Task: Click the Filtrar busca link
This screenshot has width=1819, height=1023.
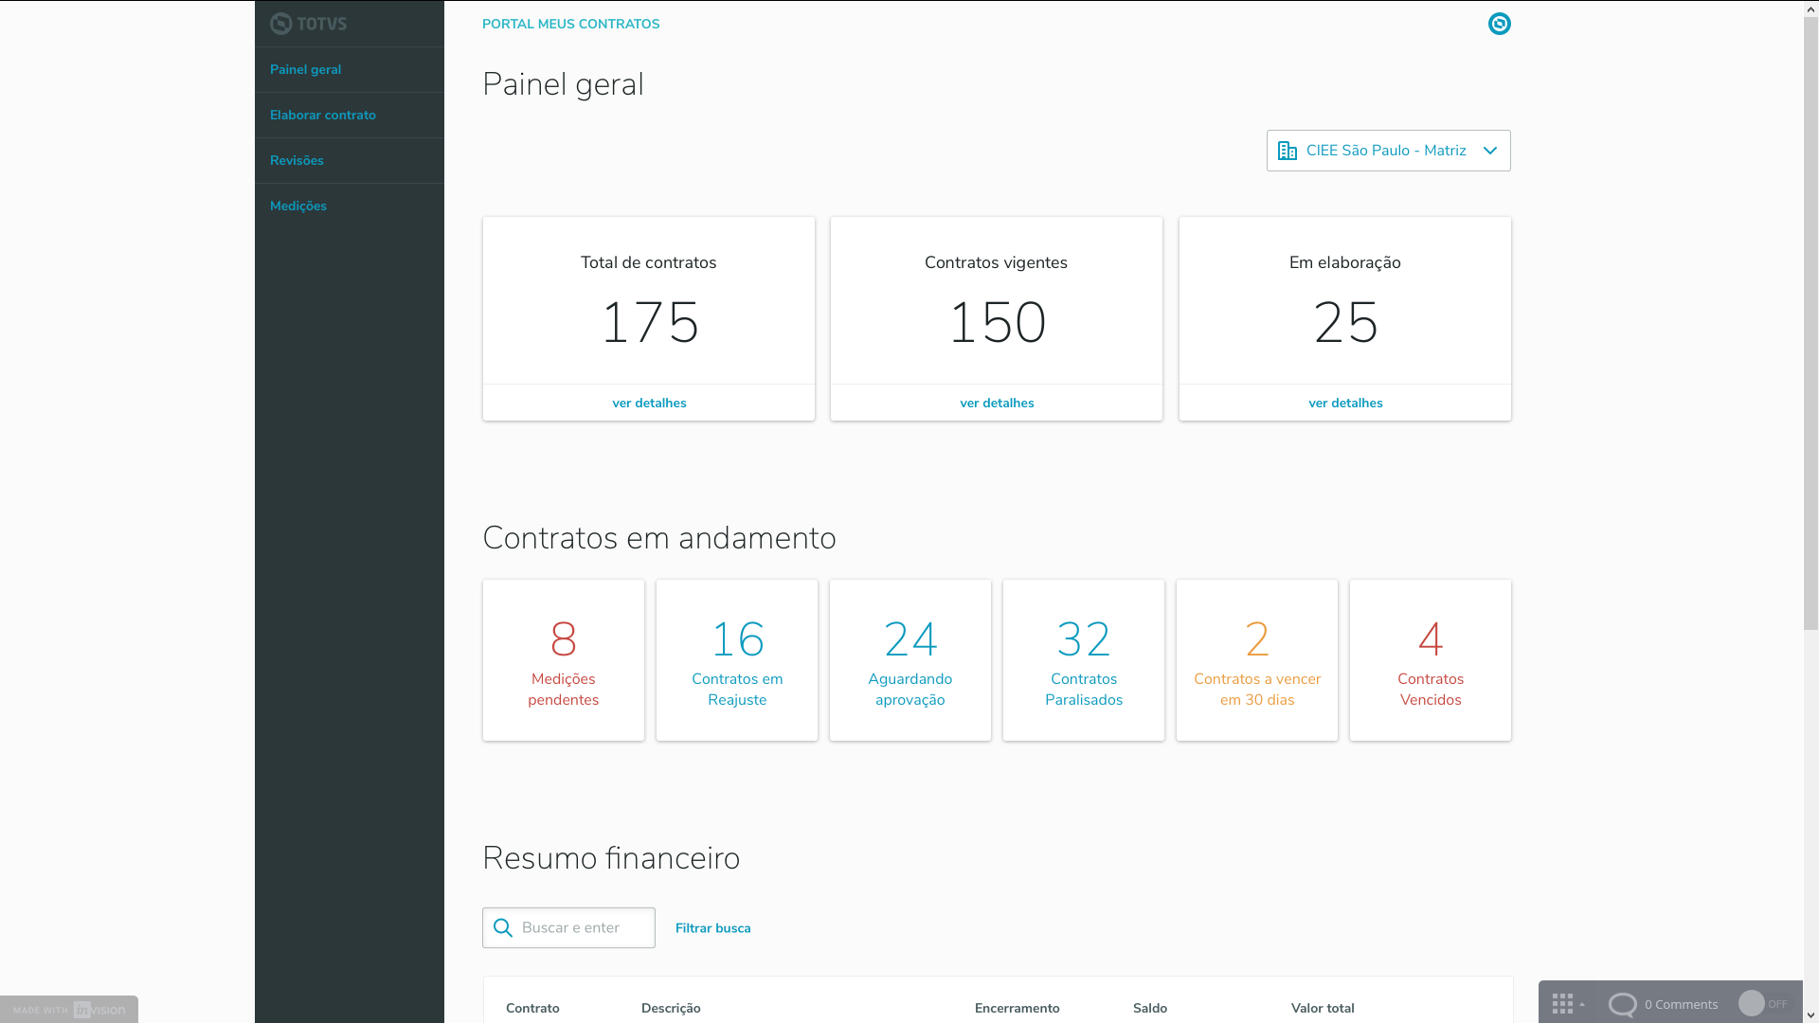Action: click(x=712, y=928)
